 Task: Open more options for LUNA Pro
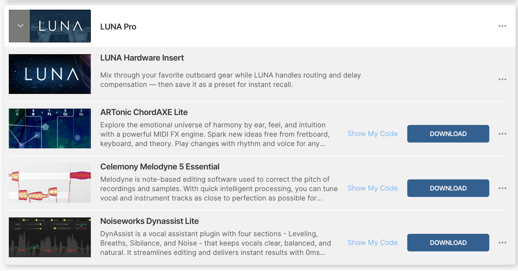[502, 26]
